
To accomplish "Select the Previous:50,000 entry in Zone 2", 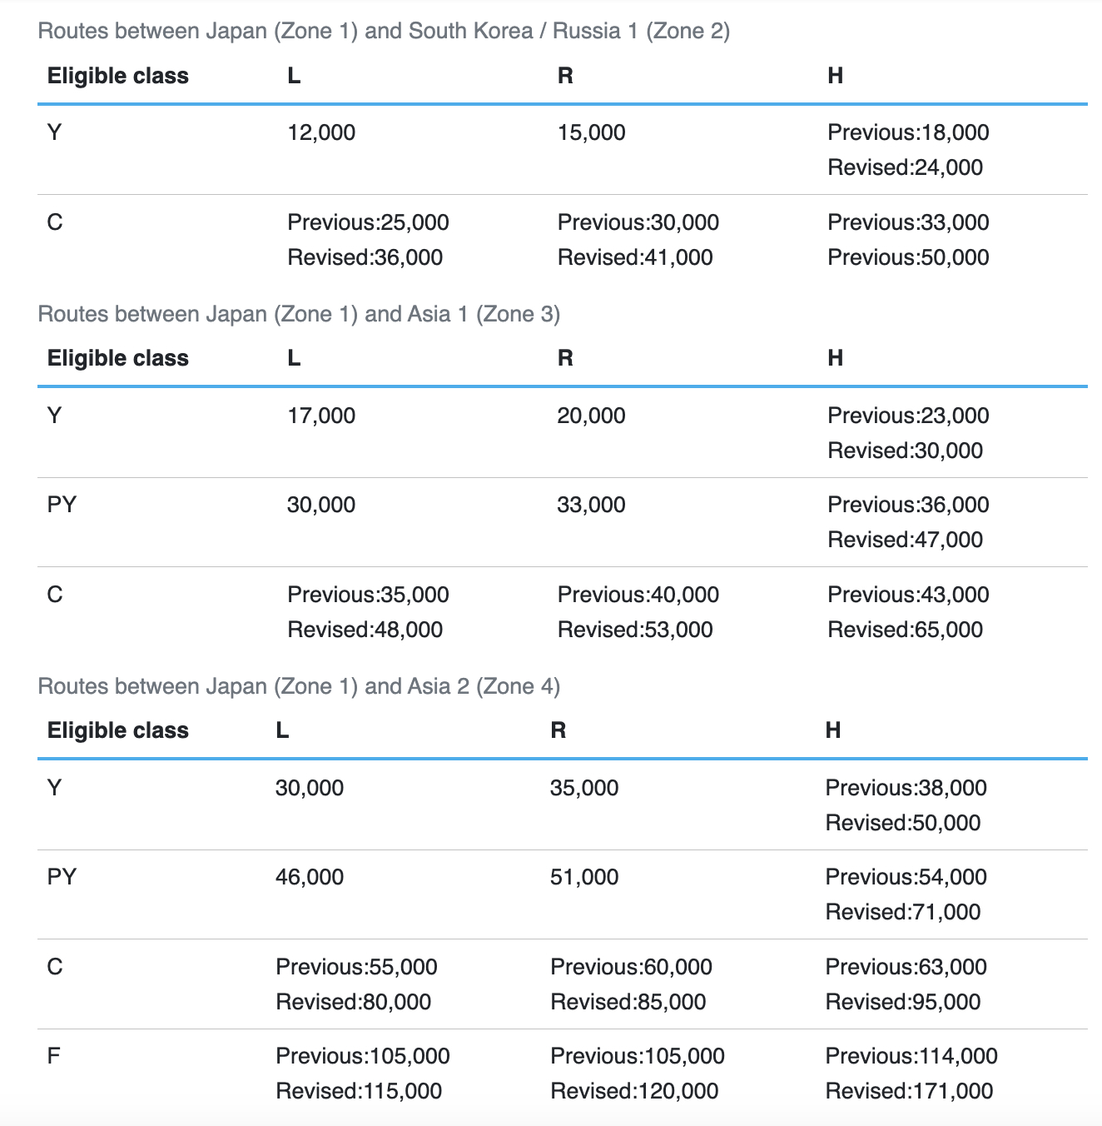I will [908, 257].
